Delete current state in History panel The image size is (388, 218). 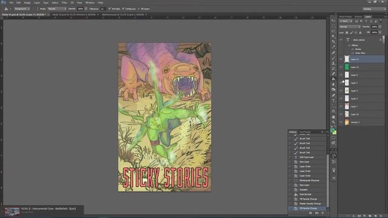(323, 213)
